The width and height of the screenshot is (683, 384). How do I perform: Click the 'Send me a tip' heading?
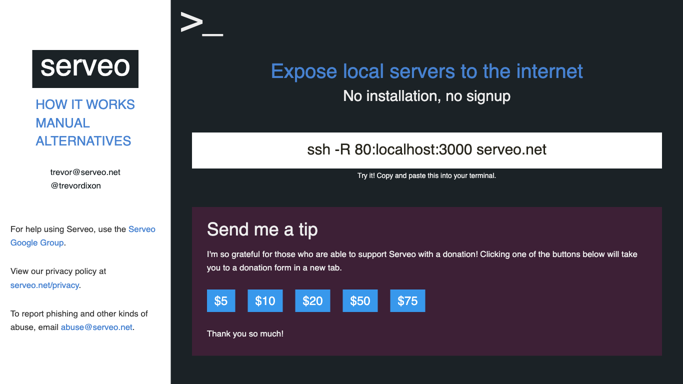(x=262, y=229)
